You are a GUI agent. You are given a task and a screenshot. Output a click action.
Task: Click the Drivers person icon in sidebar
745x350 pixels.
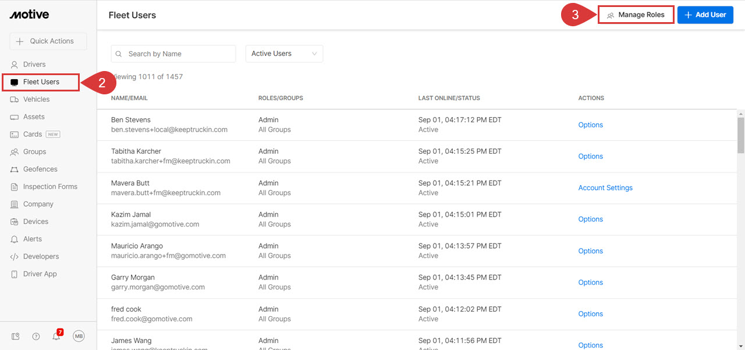click(15, 65)
